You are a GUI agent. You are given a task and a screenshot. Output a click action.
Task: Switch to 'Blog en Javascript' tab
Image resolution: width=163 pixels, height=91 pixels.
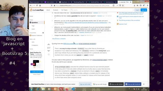pos(35,2)
